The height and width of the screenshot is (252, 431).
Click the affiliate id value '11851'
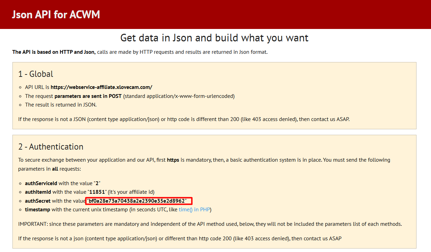coord(97,192)
